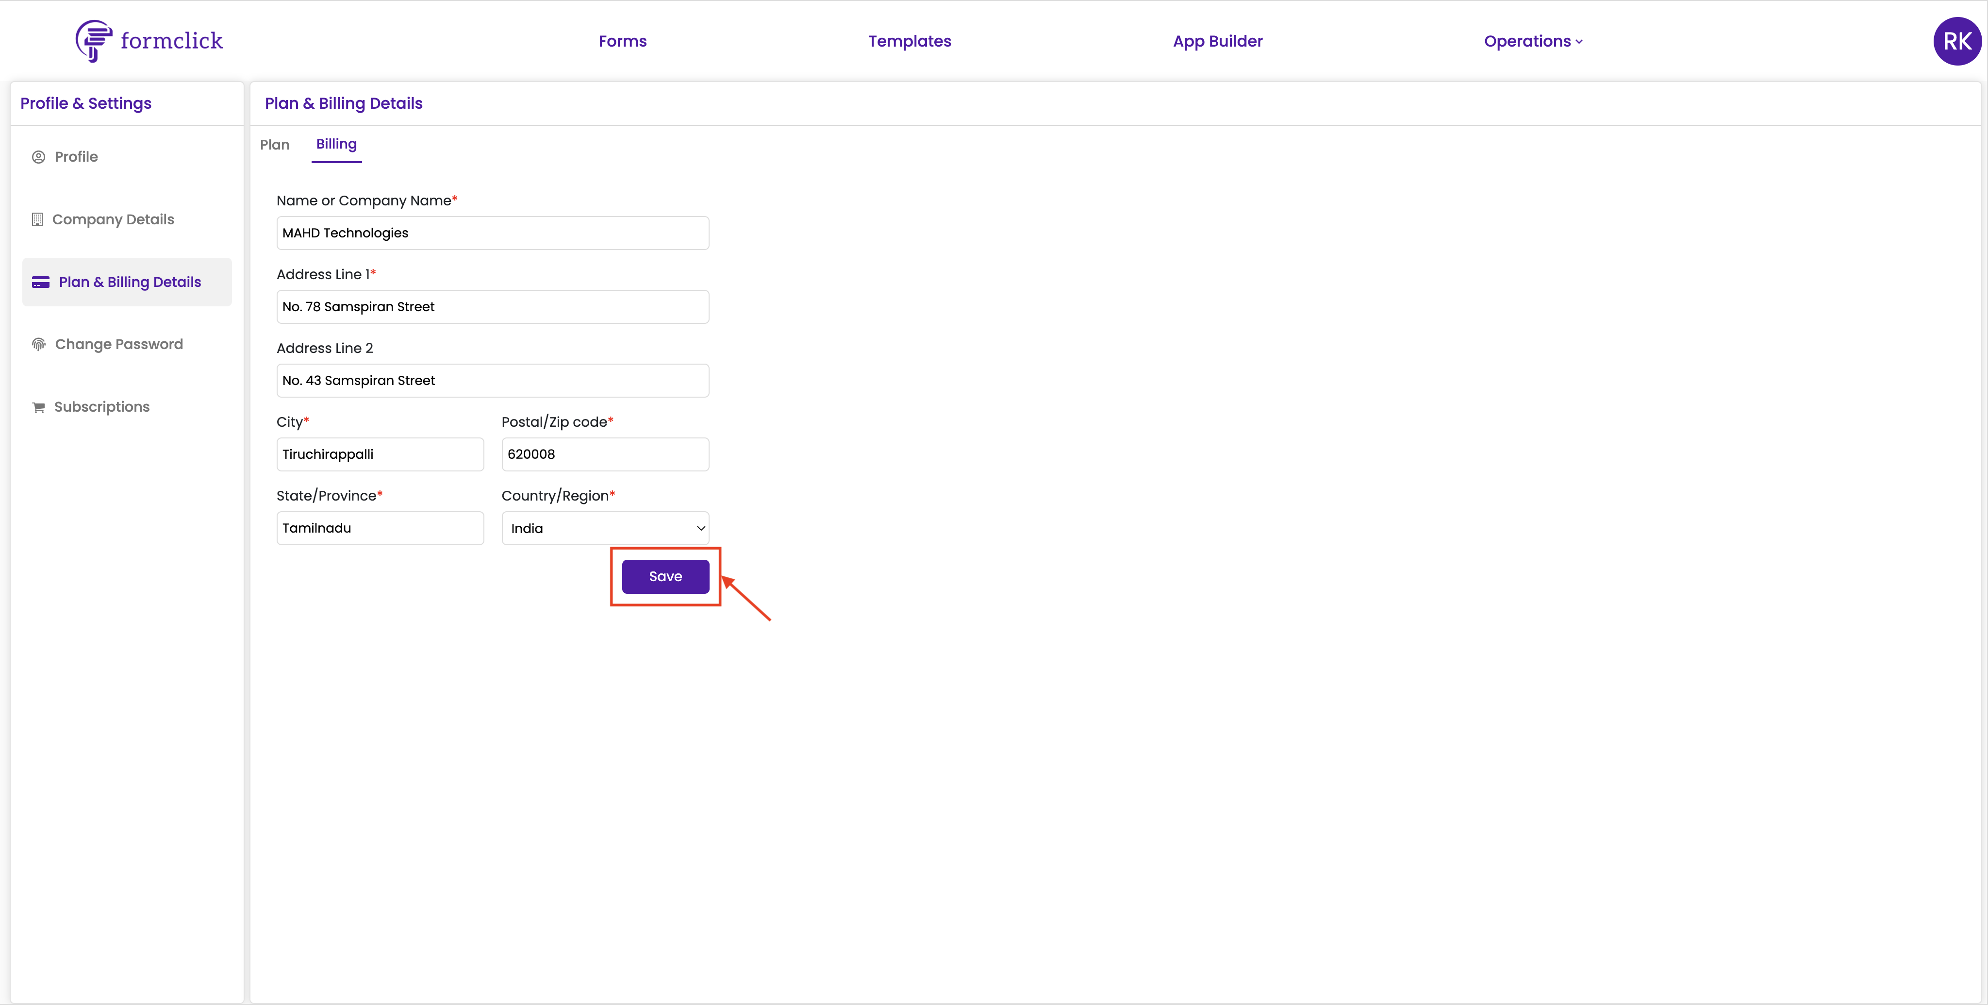The width and height of the screenshot is (1988, 1005).
Task: Click the Company Details building icon
Action: 37,219
